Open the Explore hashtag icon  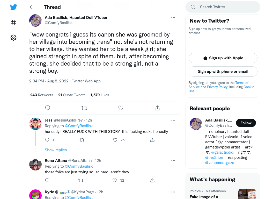(x=13, y=23)
